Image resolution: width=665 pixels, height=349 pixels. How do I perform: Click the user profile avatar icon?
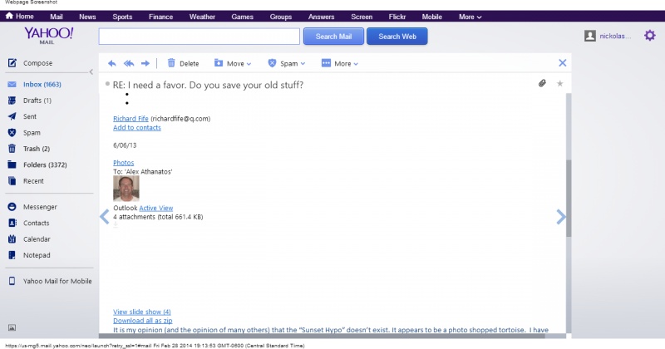tap(590, 36)
